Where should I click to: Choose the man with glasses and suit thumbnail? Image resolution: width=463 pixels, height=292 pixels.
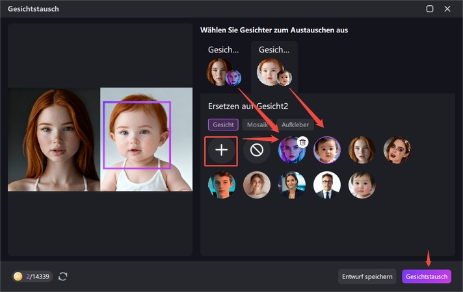(327, 185)
